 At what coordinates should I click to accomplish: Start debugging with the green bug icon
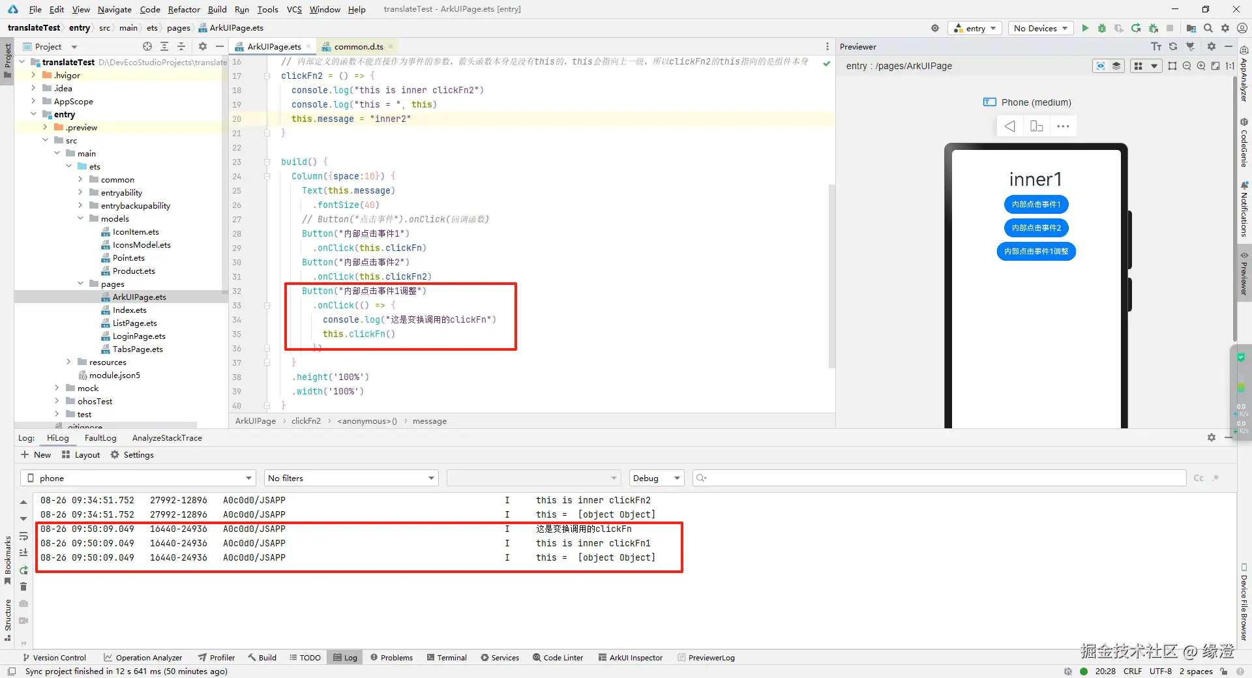click(x=1102, y=28)
